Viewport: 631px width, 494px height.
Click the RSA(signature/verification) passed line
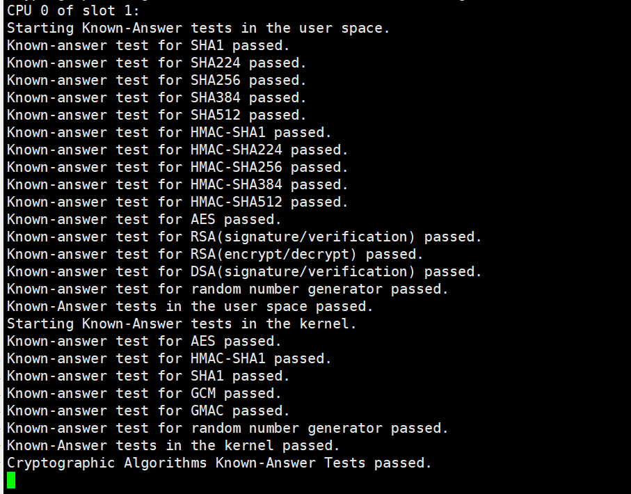[244, 237]
